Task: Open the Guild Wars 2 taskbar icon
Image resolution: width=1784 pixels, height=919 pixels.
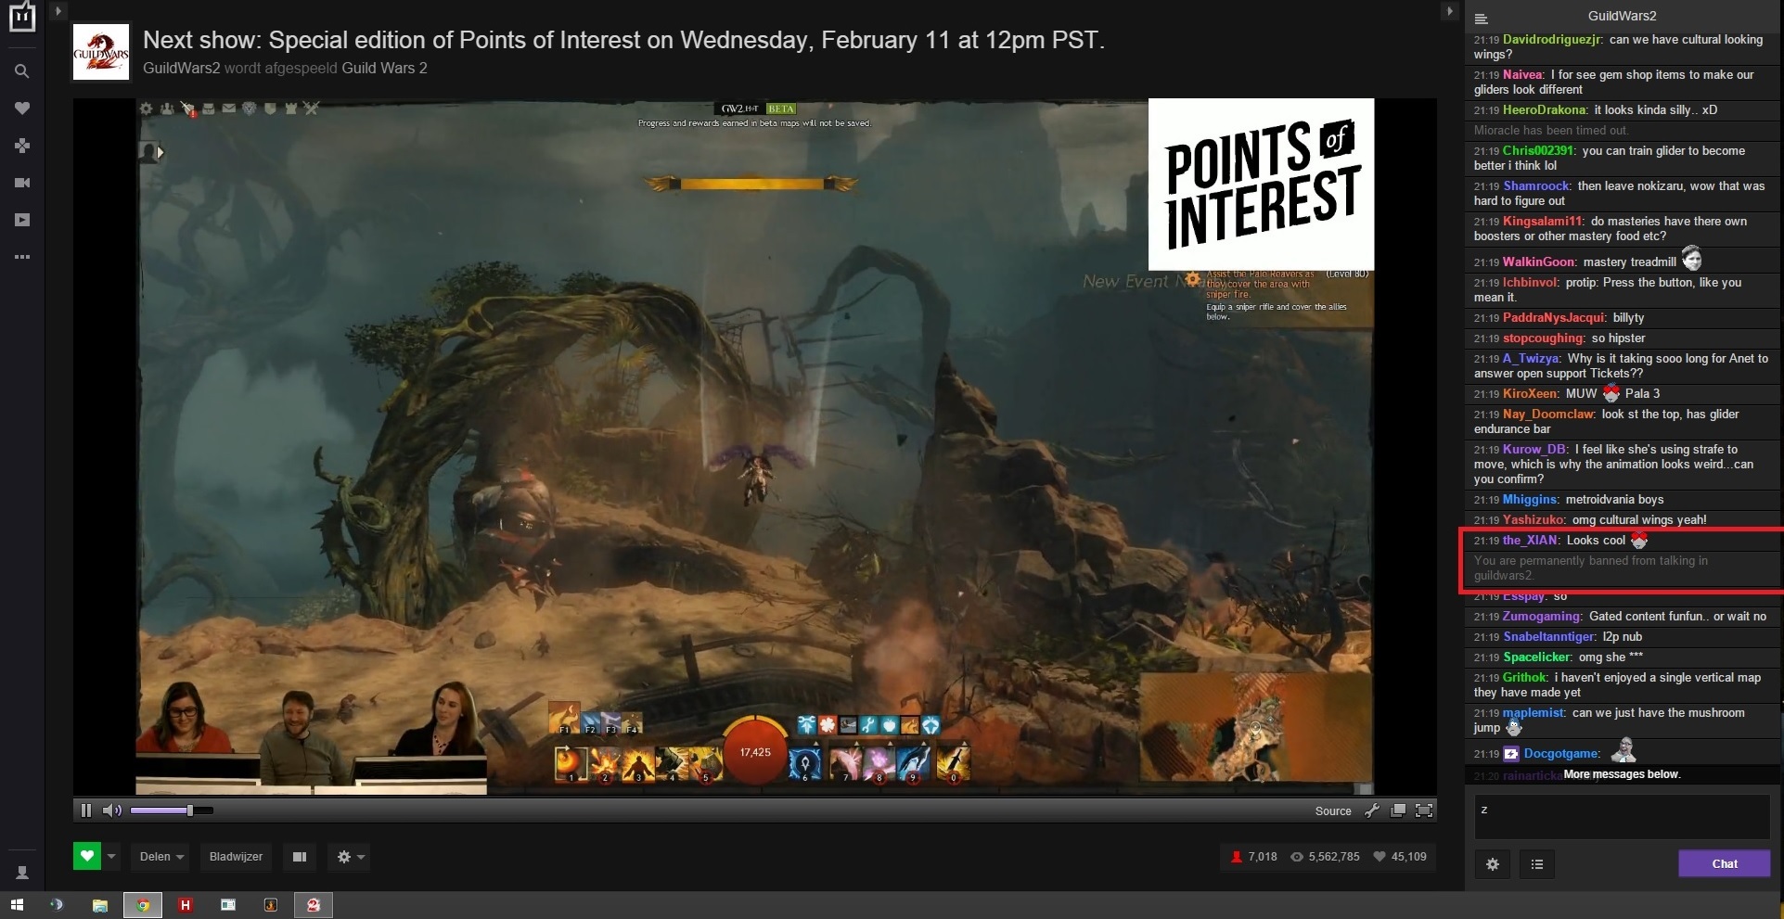Action: click(314, 905)
